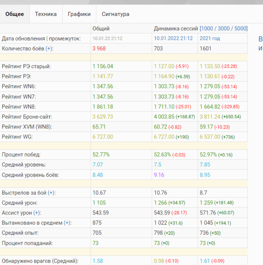
Task: Select the overall WN8 value 1 861.18
Action: [103, 107]
